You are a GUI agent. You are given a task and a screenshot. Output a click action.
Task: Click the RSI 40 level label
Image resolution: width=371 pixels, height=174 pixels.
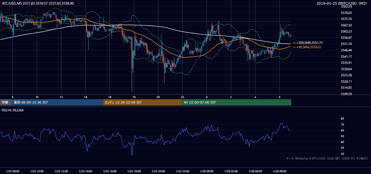pyautogui.click(x=342, y=142)
